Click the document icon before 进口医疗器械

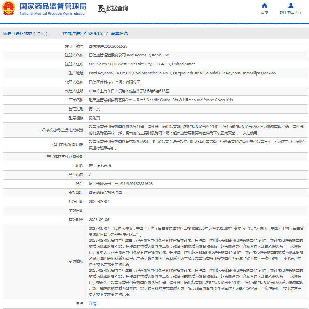pos(5,34)
